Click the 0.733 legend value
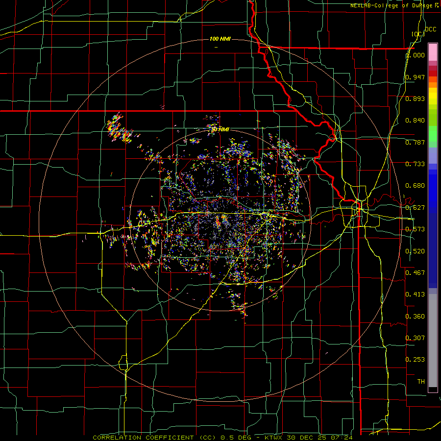This screenshot has height=441, width=441. click(415, 164)
